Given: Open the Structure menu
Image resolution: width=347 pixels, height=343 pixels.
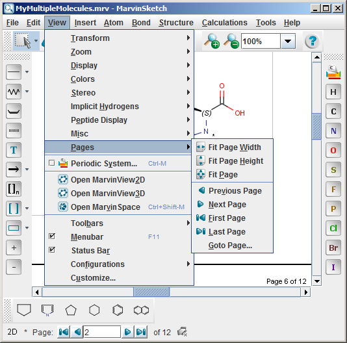Looking at the screenshot, I should (176, 23).
